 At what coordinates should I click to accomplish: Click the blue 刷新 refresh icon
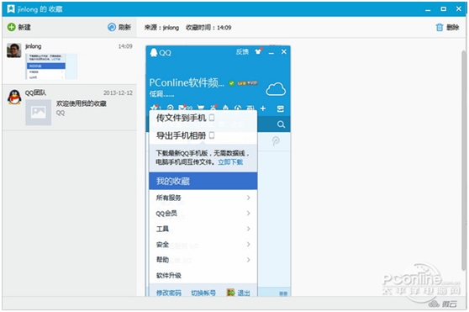pos(112,27)
